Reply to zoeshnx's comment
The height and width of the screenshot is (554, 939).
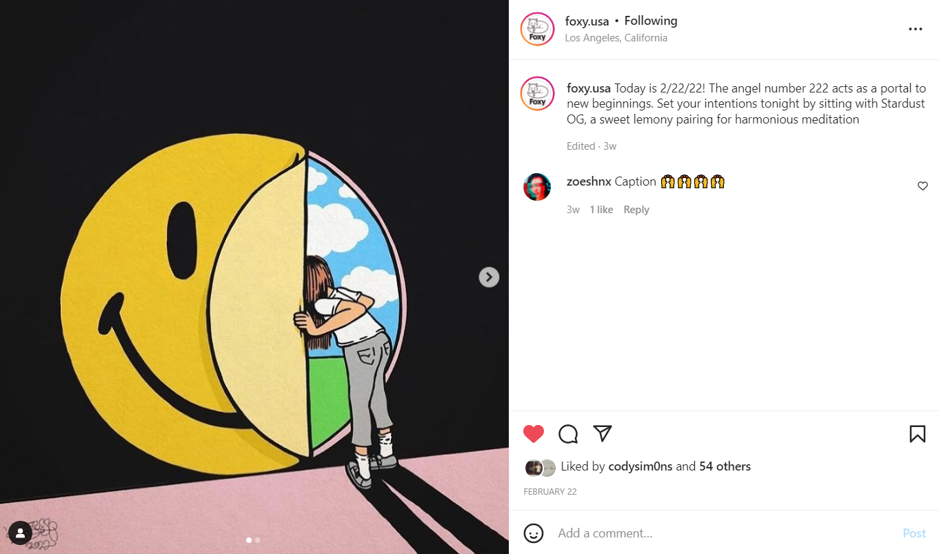click(636, 210)
